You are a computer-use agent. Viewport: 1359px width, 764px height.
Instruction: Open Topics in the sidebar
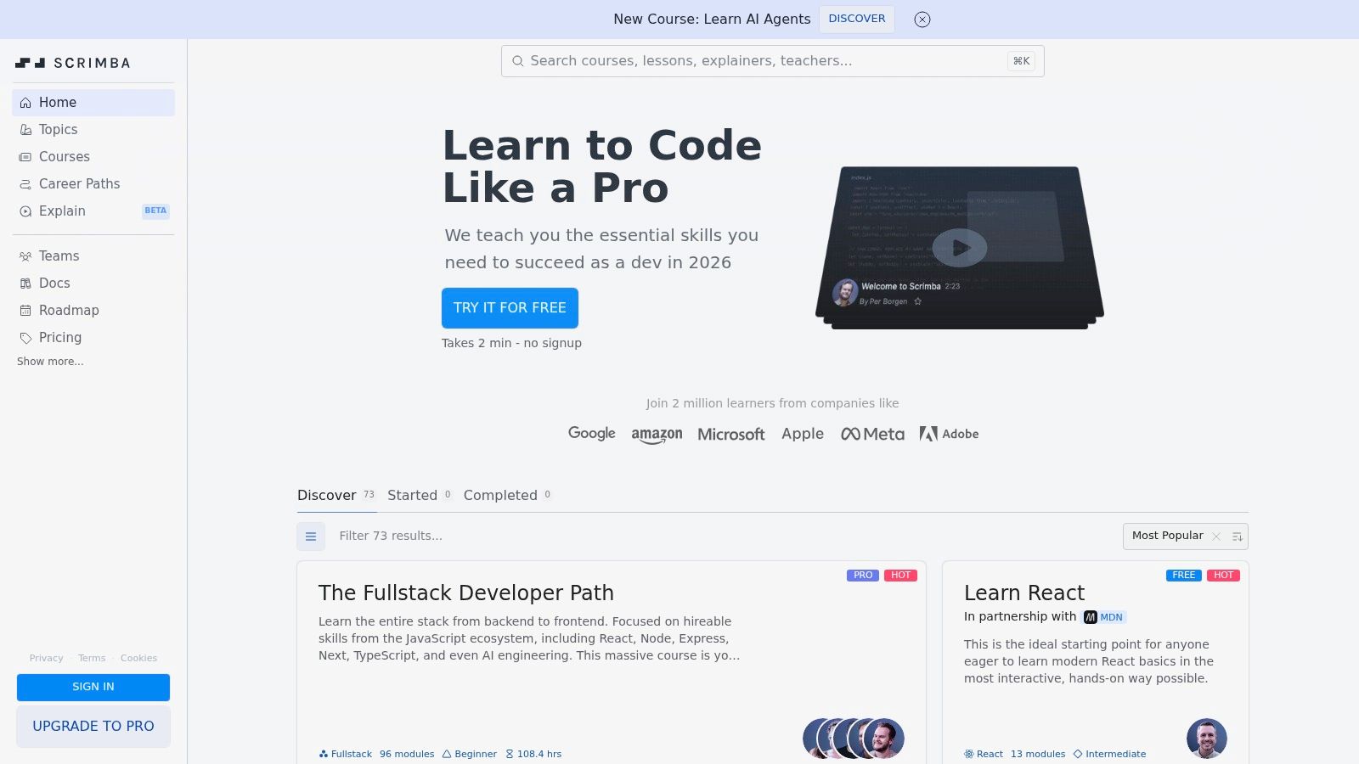tap(93, 130)
